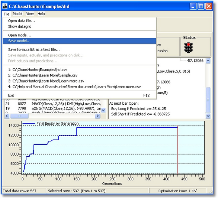Choose Save formula list as a text file…
This screenshot has height=199, width=218.
click(79, 49)
